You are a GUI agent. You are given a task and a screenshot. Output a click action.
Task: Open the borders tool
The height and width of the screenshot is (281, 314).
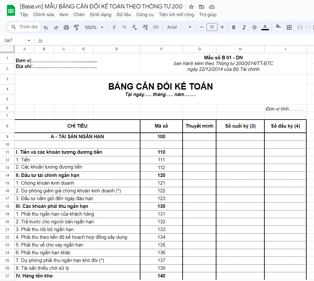[x=289, y=27]
